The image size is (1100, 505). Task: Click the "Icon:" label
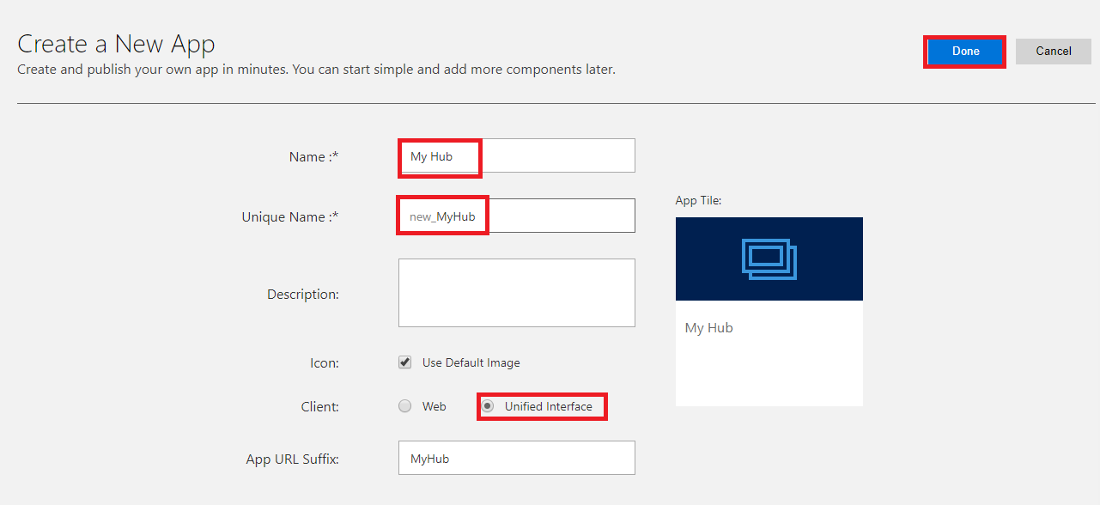tap(325, 363)
